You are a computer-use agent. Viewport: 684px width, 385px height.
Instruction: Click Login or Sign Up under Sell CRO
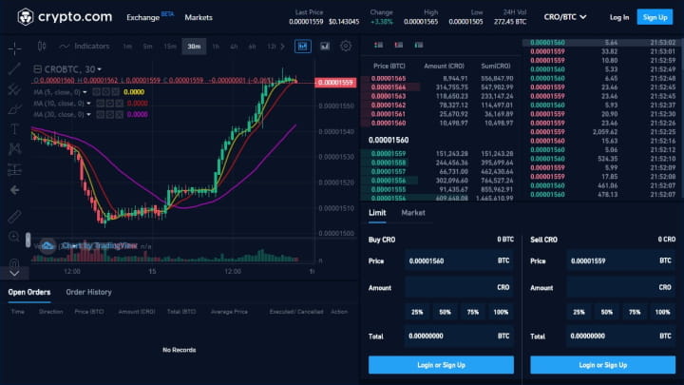tap(603, 365)
